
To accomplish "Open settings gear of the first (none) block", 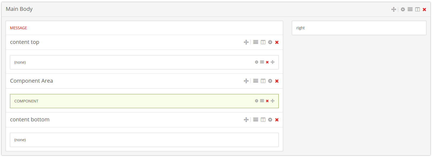I will coord(256,62).
